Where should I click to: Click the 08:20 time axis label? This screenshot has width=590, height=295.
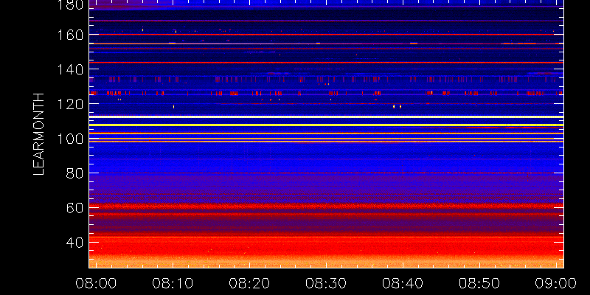point(249,283)
